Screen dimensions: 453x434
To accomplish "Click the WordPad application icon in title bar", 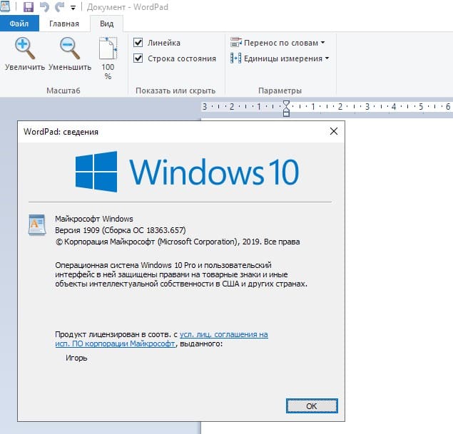I will (x=5, y=6).
